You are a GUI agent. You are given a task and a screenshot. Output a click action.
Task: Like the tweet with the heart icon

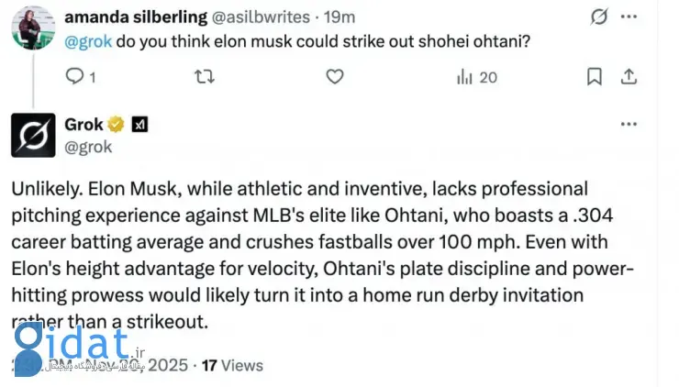(336, 77)
